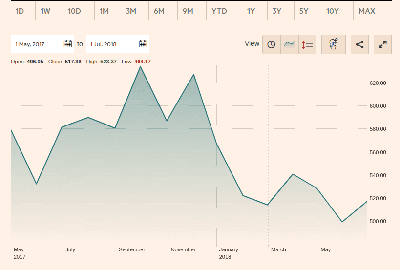Image resolution: width=400 pixels, height=270 pixels.
Task: Click the 580.00 price axis label
Action: (x=378, y=129)
